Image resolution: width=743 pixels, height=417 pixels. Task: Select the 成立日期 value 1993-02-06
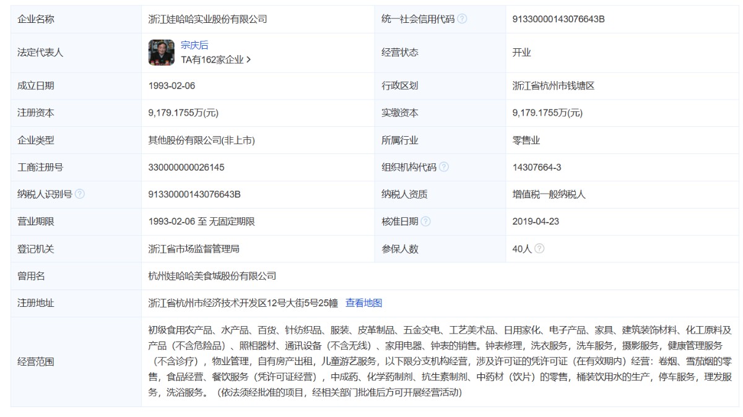pos(172,86)
